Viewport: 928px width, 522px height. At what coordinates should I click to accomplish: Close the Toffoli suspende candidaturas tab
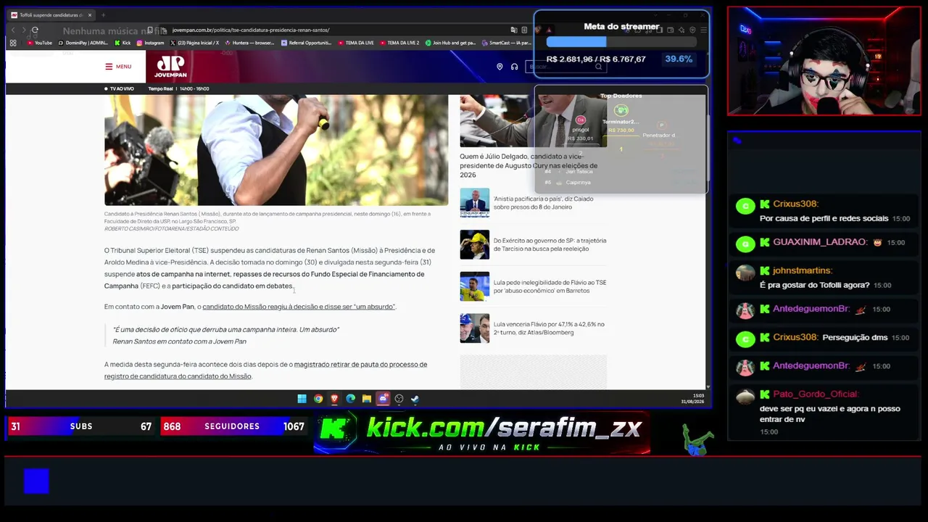pyautogui.click(x=90, y=14)
